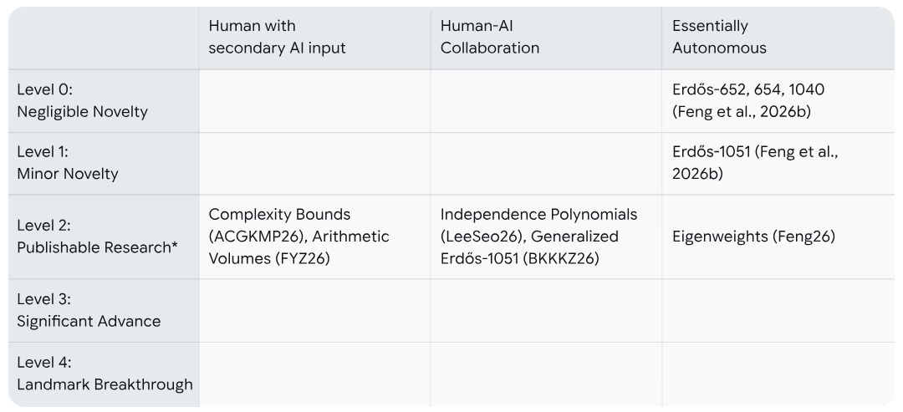Click the empty Level 1 cell under Human with secondary AI input
The height and width of the screenshot is (412, 903).
(x=314, y=163)
